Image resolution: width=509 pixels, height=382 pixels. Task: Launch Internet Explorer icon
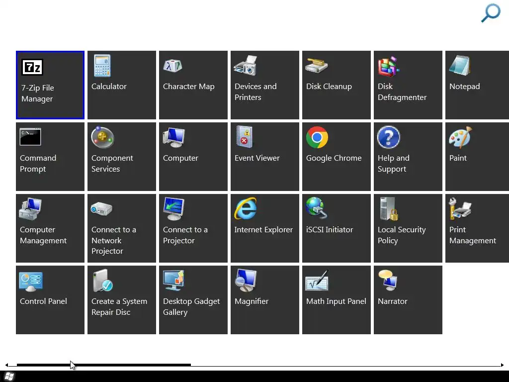[x=246, y=208]
